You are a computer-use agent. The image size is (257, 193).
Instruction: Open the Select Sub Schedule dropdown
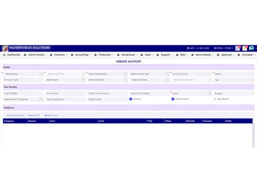click(x=192, y=80)
